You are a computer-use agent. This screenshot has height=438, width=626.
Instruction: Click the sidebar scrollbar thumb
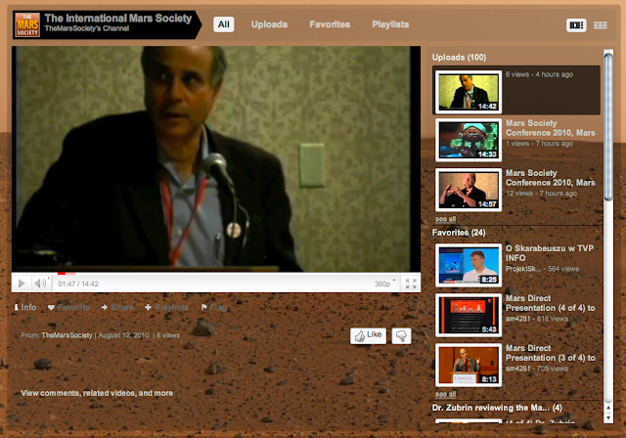tap(608, 126)
